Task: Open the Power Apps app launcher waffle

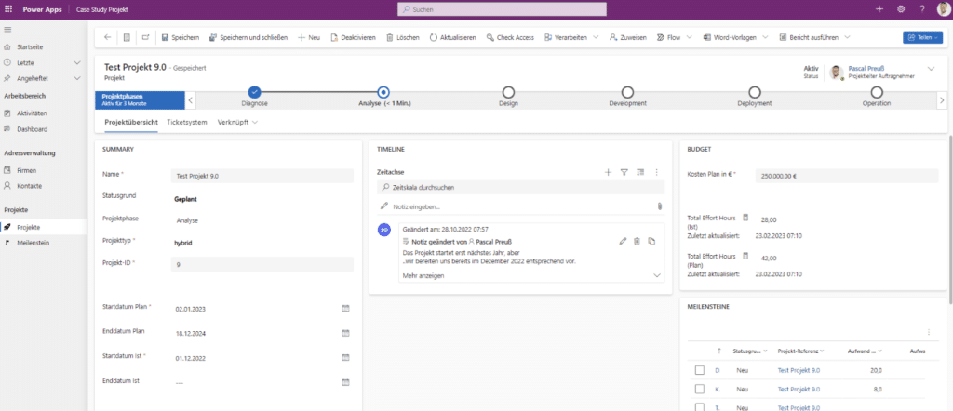Action: (x=8, y=9)
